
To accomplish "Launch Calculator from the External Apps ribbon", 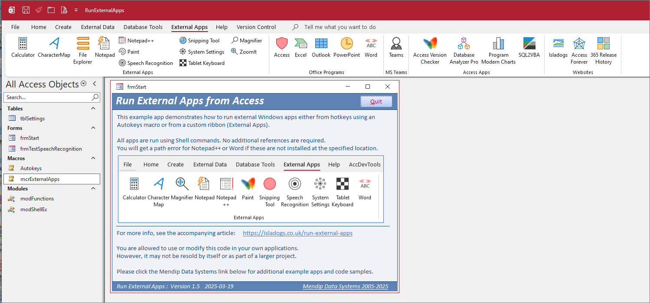I will [x=23, y=48].
